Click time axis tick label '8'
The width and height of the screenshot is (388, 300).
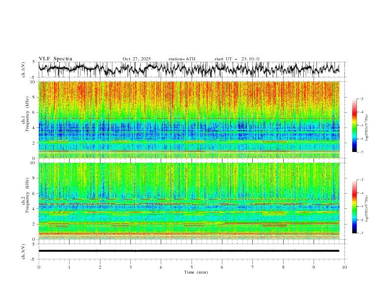click(283, 267)
